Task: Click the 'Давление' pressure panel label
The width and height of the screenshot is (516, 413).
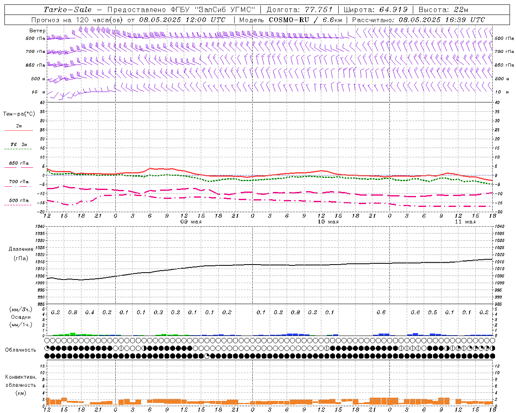Action: [21, 249]
